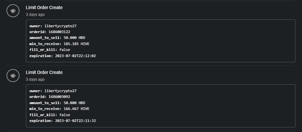
Task: Click orderid value 1686003092
Action: [x=59, y=97]
